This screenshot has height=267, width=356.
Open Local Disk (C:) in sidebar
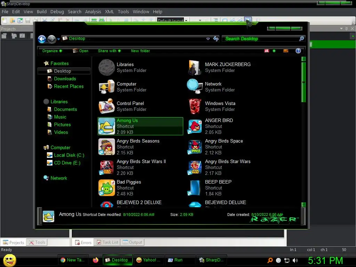coord(69,155)
